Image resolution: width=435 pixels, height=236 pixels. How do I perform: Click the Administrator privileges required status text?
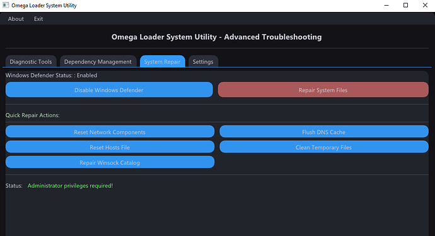pyautogui.click(x=70, y=186)
